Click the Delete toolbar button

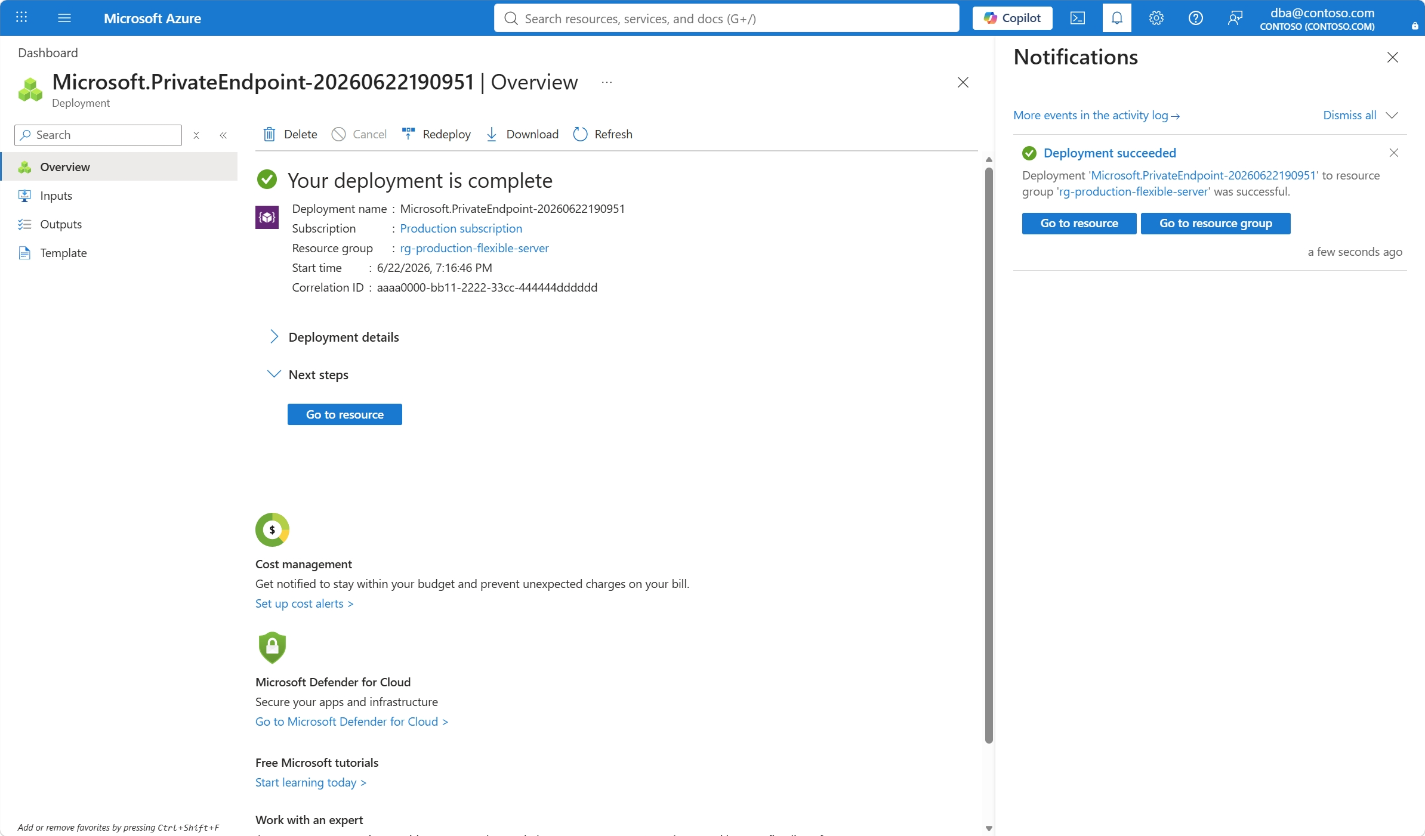[290, 134]
